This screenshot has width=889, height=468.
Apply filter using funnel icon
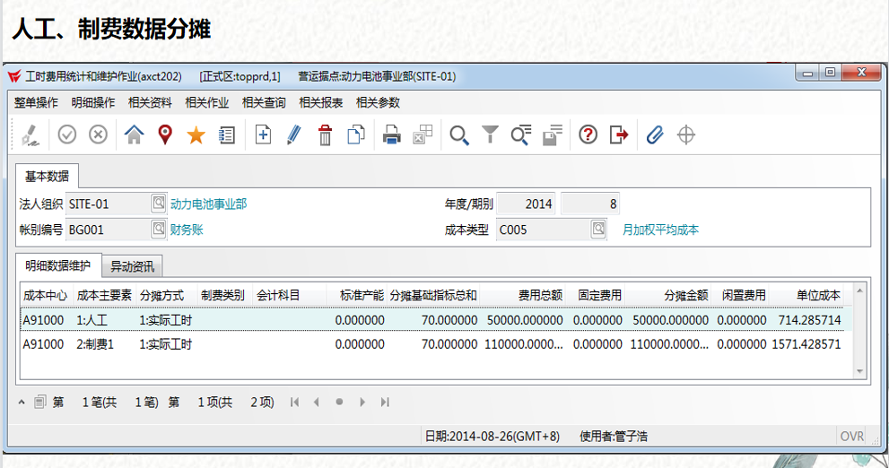pos(490,134)
